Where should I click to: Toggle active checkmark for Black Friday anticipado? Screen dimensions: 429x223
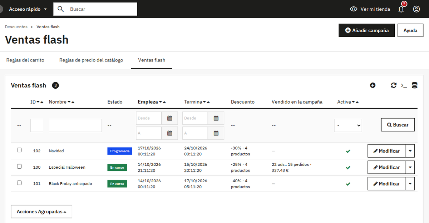348,184
